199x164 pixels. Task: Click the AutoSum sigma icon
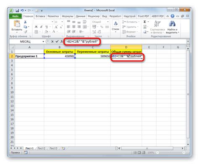click(x=145, y=22)
